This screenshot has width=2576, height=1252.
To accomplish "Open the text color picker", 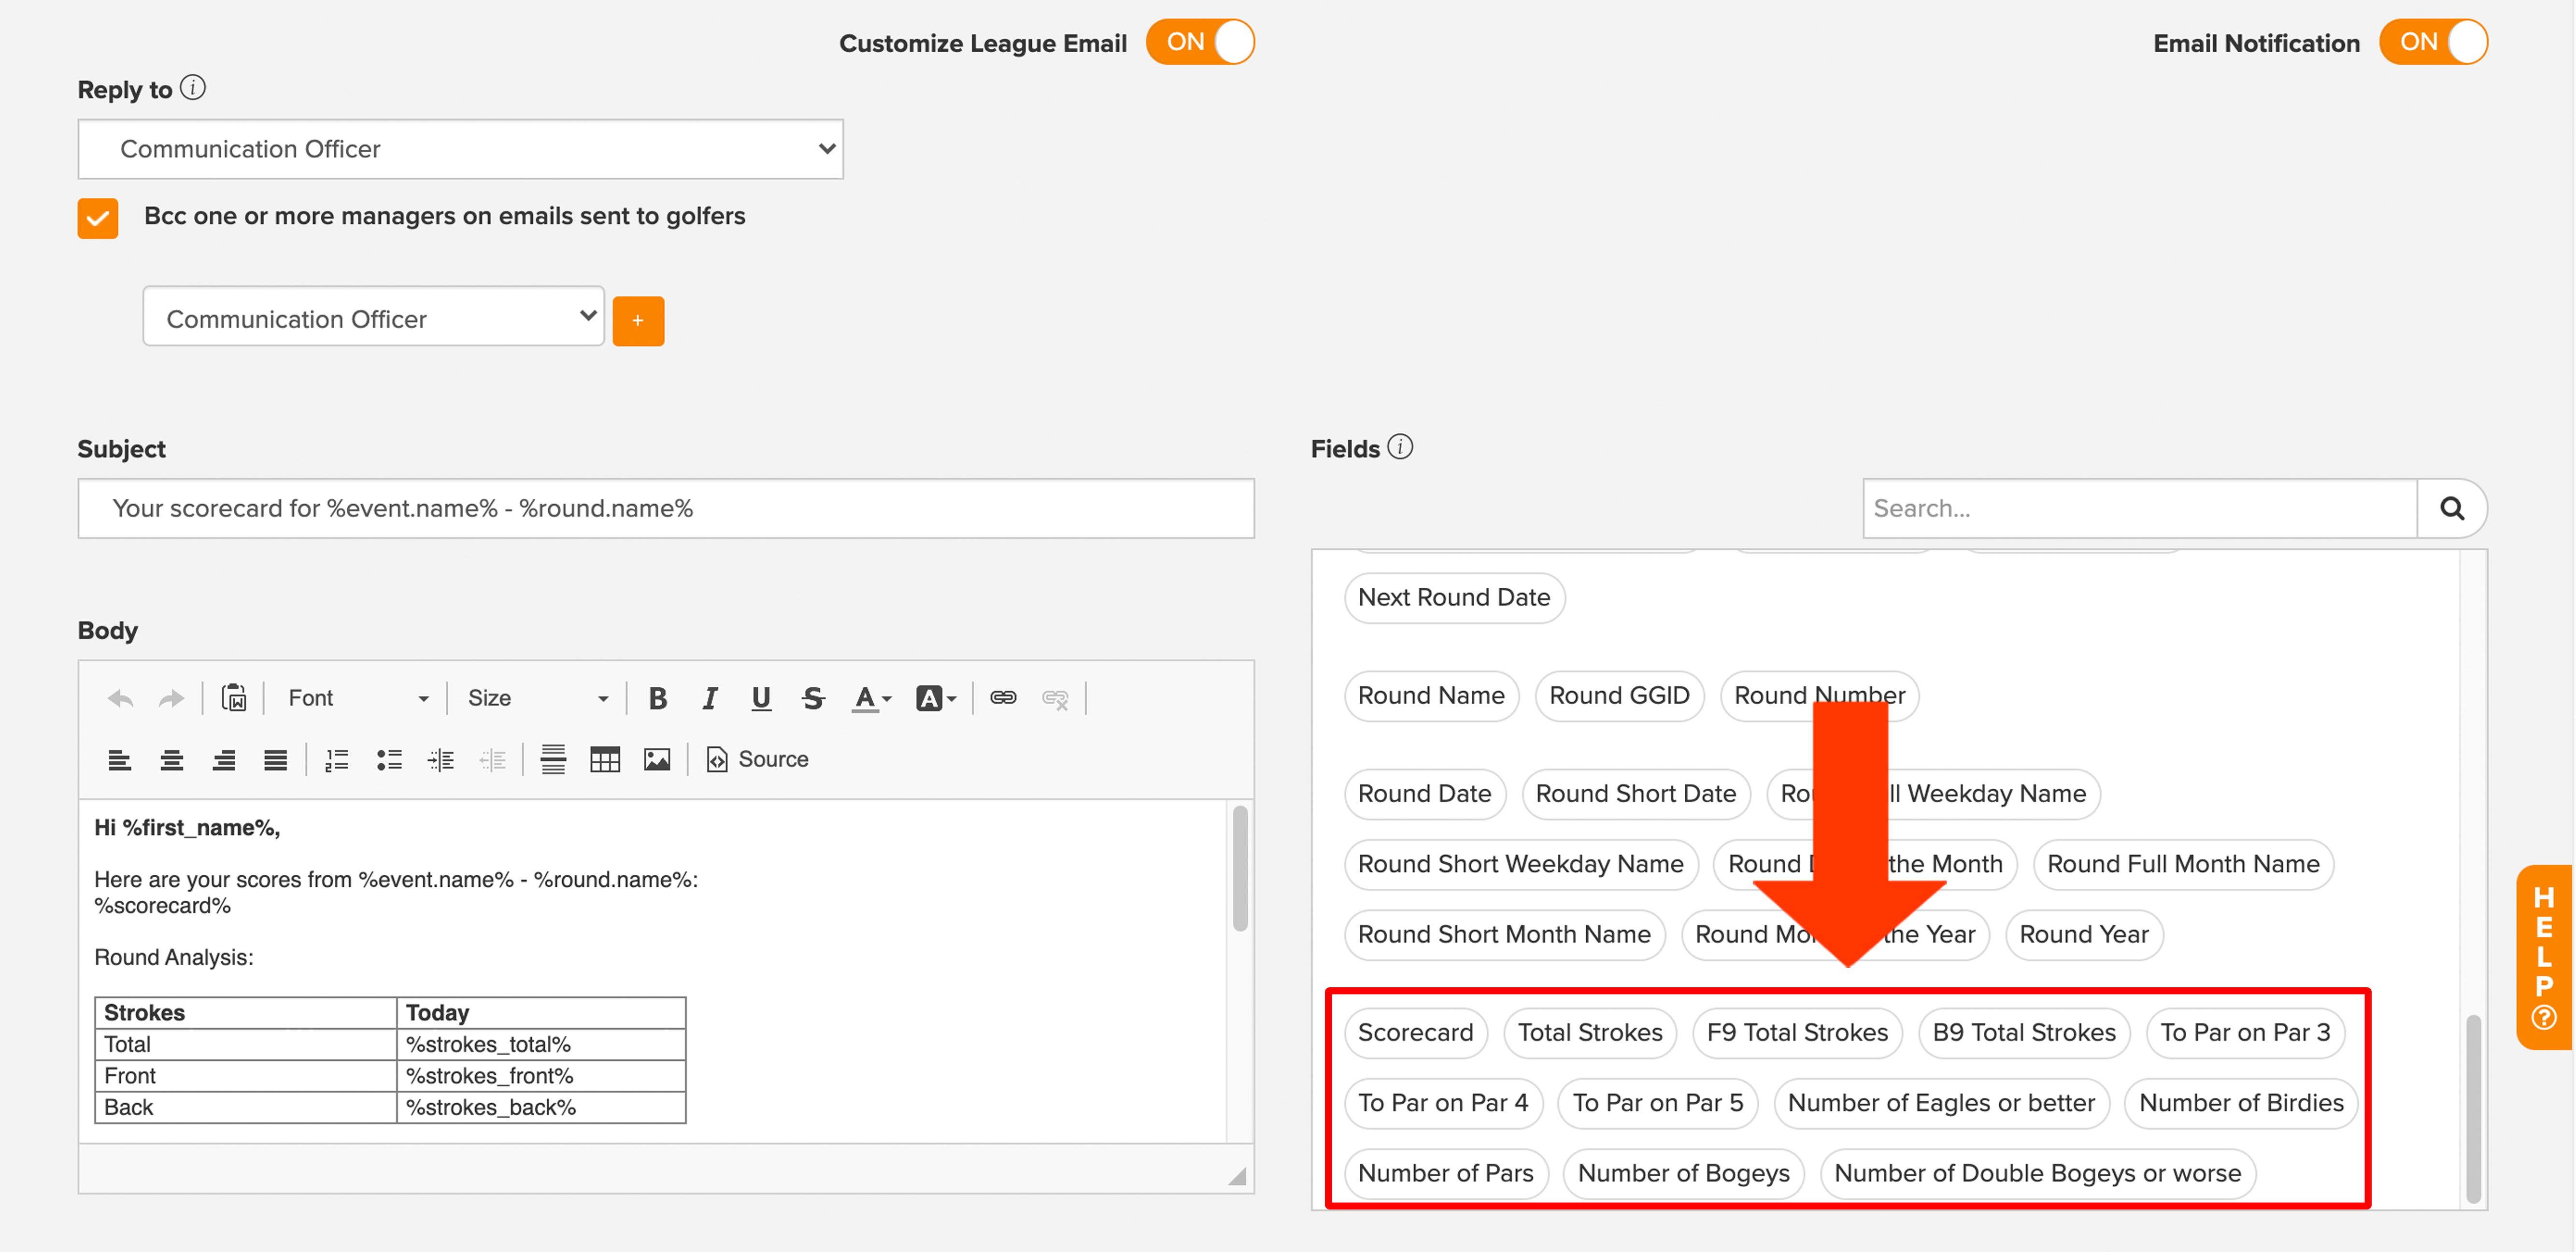I will [871, 698].
